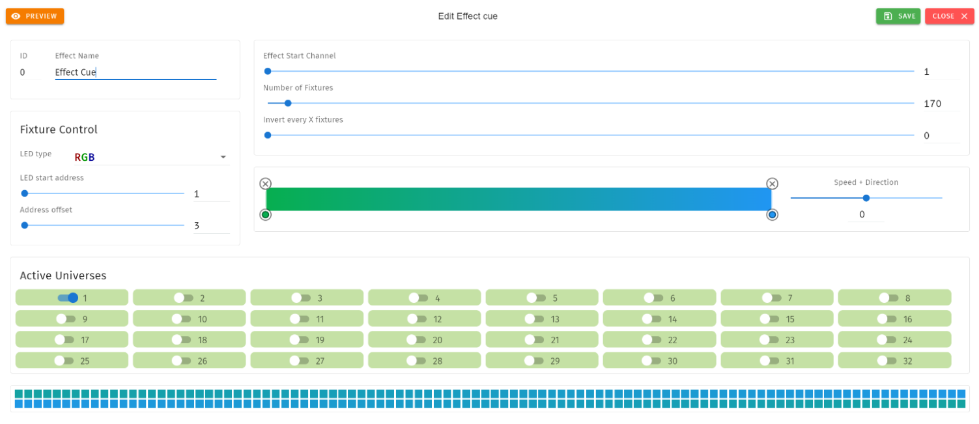Save the effect cue
This screenshot has width=979, height=424.
point(898,16)
